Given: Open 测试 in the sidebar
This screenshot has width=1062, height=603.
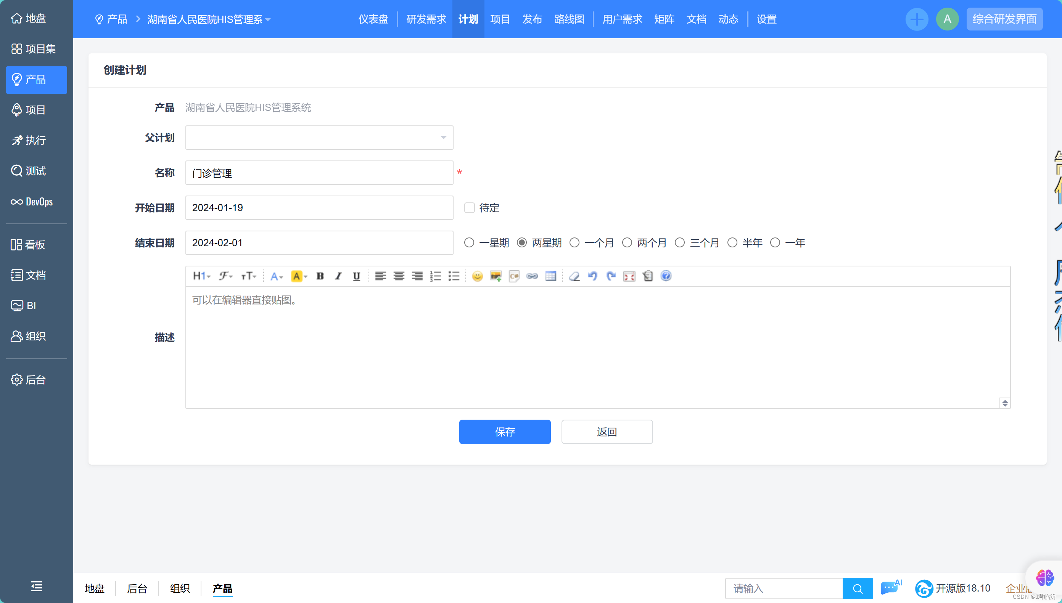Looking at the screenshot, I should pyautogui.click(x=35, y=171).
